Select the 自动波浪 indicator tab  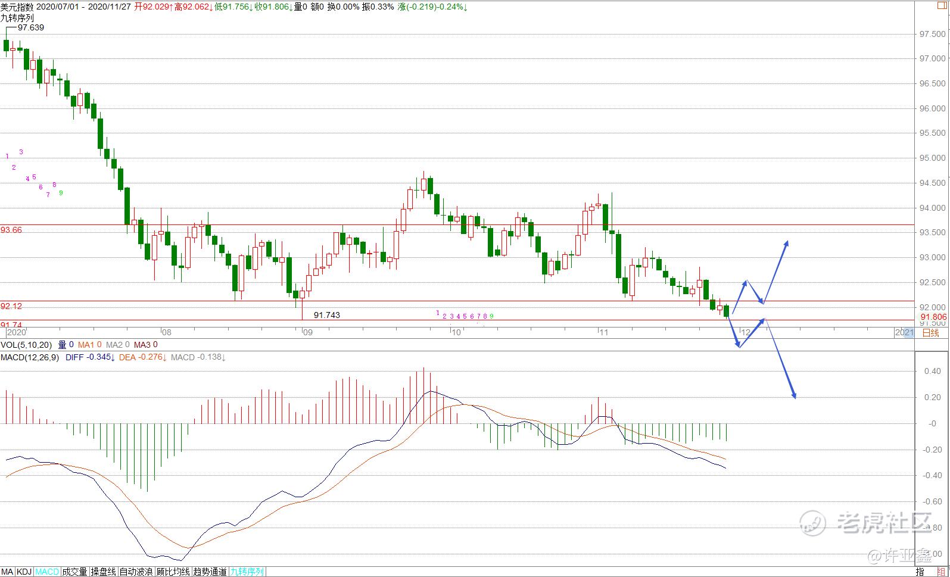click(x=136, y=572)
